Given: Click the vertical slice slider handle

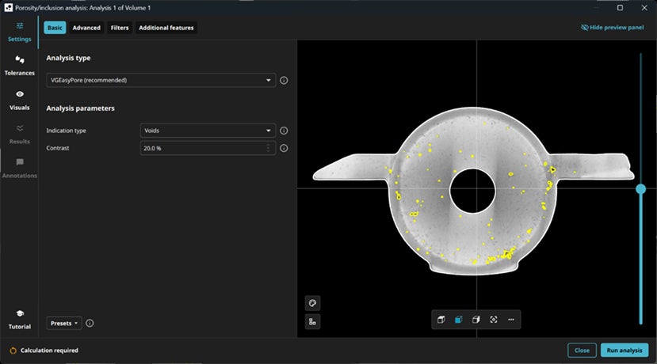Looking at the screenshot, I should tap(640, 188).
